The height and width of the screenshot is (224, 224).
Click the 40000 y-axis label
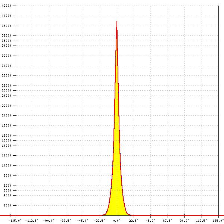6,16
